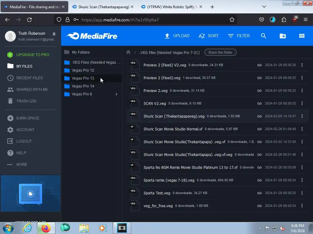Screen dimensions: 313x234
Task: Click veg_for_free.veg file name
Action: (158, 206)
